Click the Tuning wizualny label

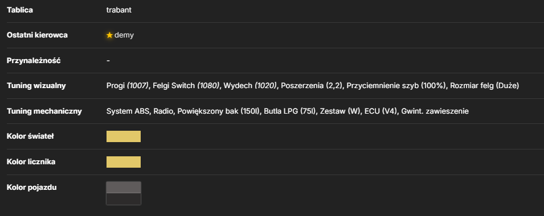pyautogui.click(x=36, y=86)
